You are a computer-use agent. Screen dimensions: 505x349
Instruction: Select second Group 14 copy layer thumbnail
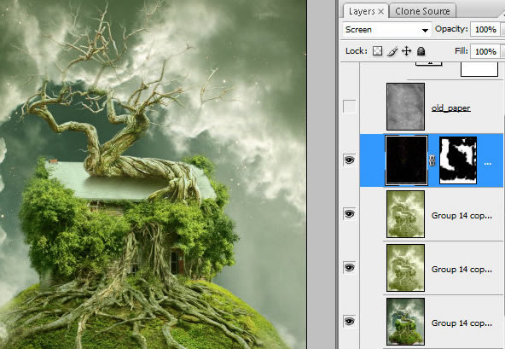(405, 268)
